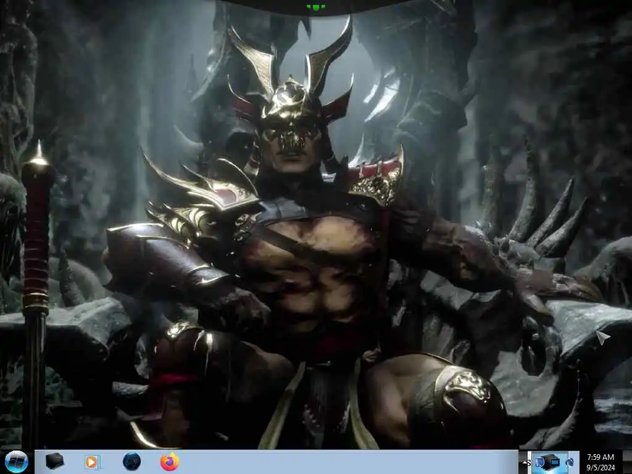The image size is (632, 474).
Task: Launch Windows Media Player from the taskbar
Action: coord(92,462)
